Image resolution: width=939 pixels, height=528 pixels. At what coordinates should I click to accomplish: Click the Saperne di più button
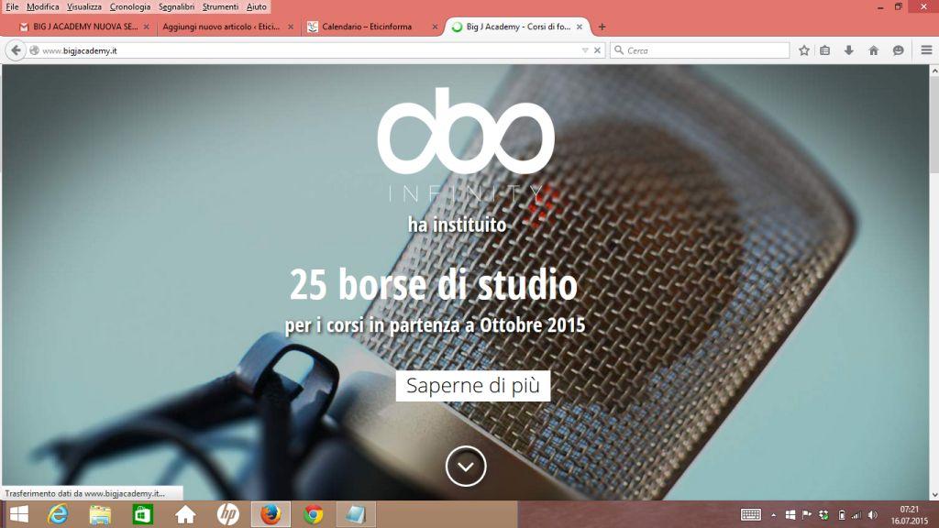coord(473,386)
